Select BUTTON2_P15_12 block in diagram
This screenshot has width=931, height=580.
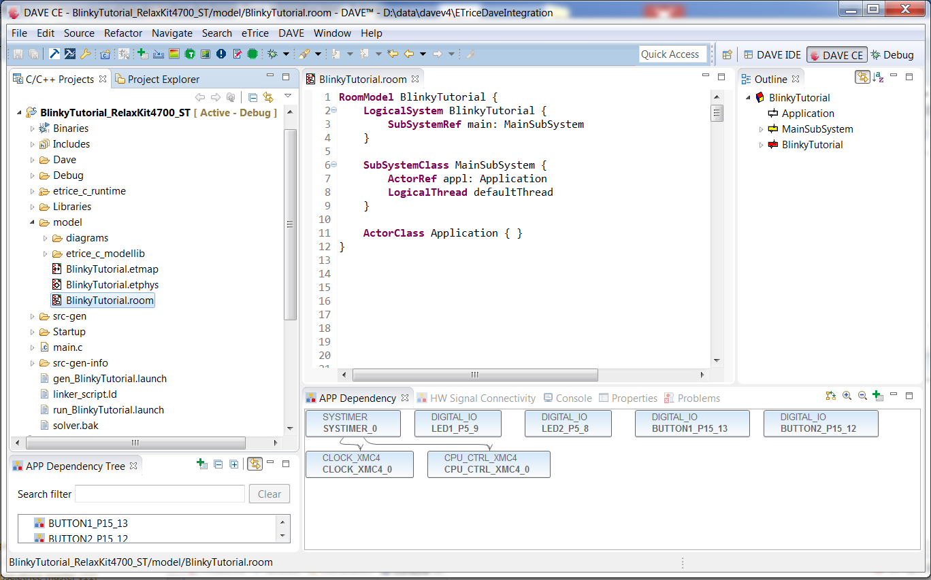click(821, 423)
